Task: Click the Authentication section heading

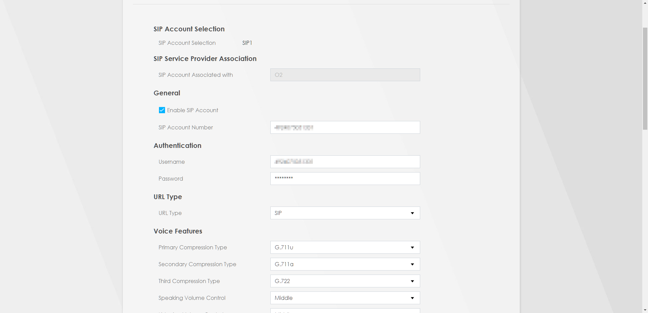Action: pyautogui.click(x=178, y=146)
